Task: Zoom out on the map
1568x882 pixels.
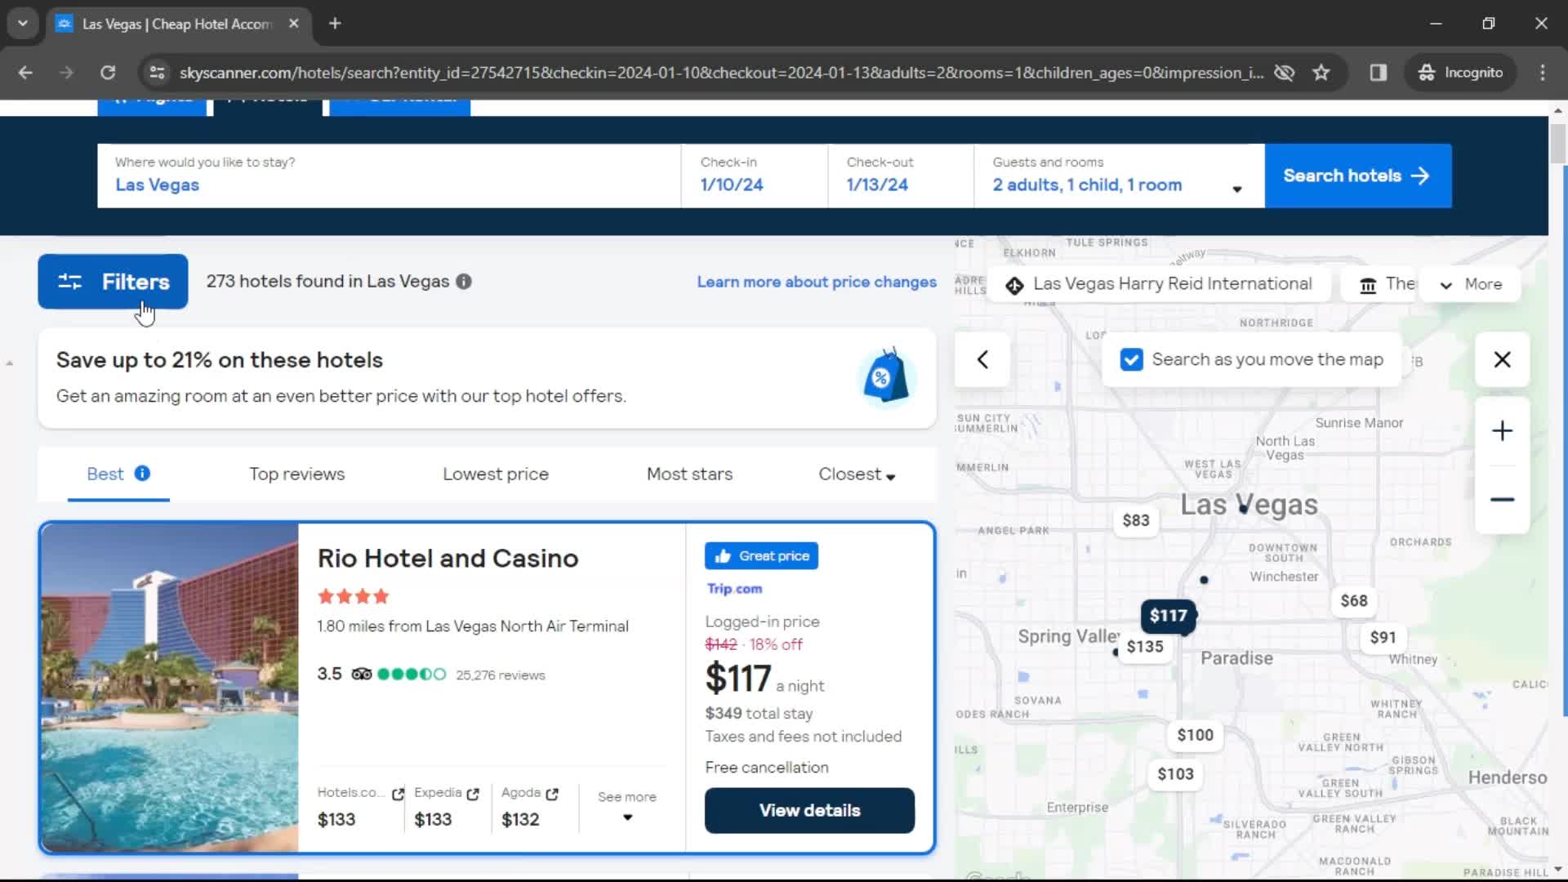Action: coord(1502,500)
